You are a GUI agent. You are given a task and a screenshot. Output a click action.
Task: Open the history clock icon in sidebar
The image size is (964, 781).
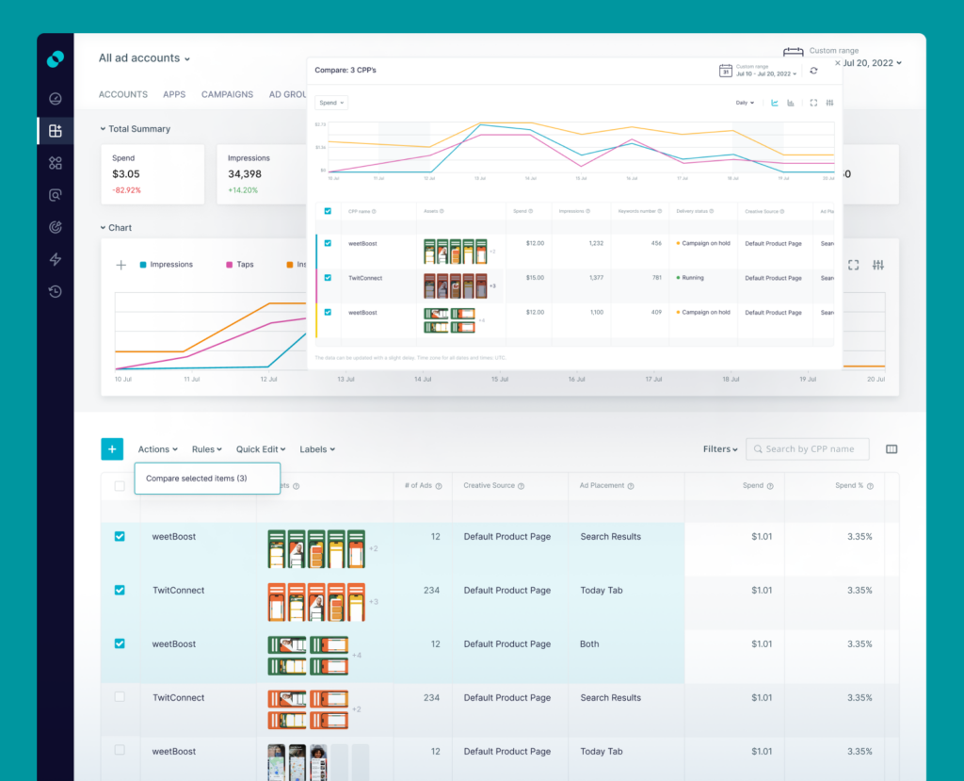click(56, 292)
